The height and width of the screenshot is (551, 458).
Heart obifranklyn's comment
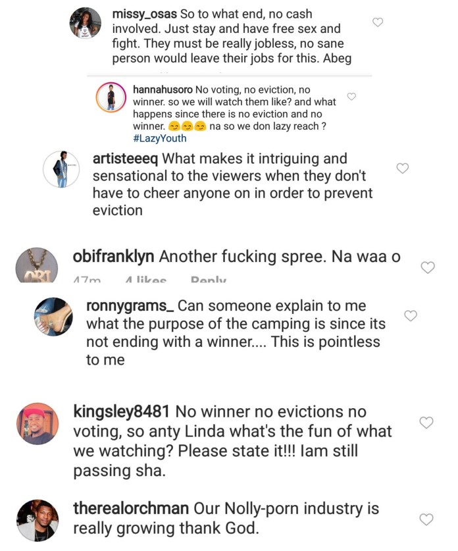428,267
